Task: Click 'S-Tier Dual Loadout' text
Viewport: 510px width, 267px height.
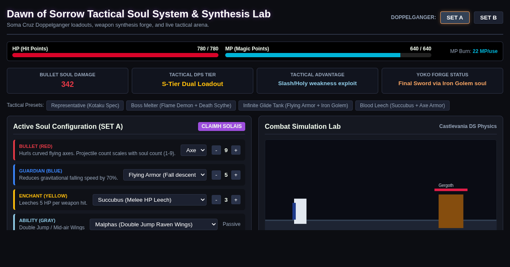Action: coord(193,84)
